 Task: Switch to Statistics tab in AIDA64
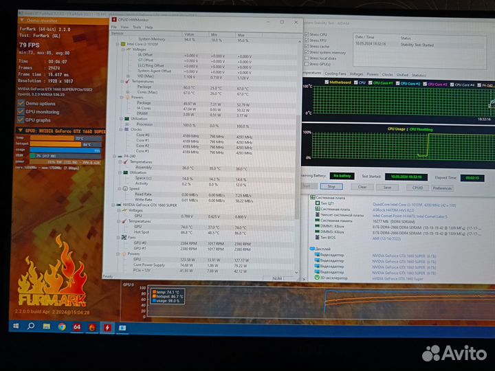419,75
